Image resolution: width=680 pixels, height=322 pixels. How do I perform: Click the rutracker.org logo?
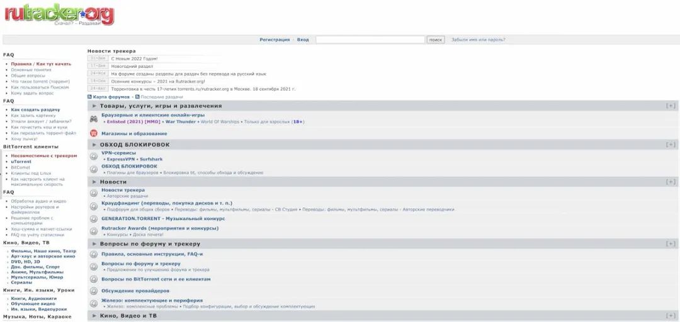[59, 14]
